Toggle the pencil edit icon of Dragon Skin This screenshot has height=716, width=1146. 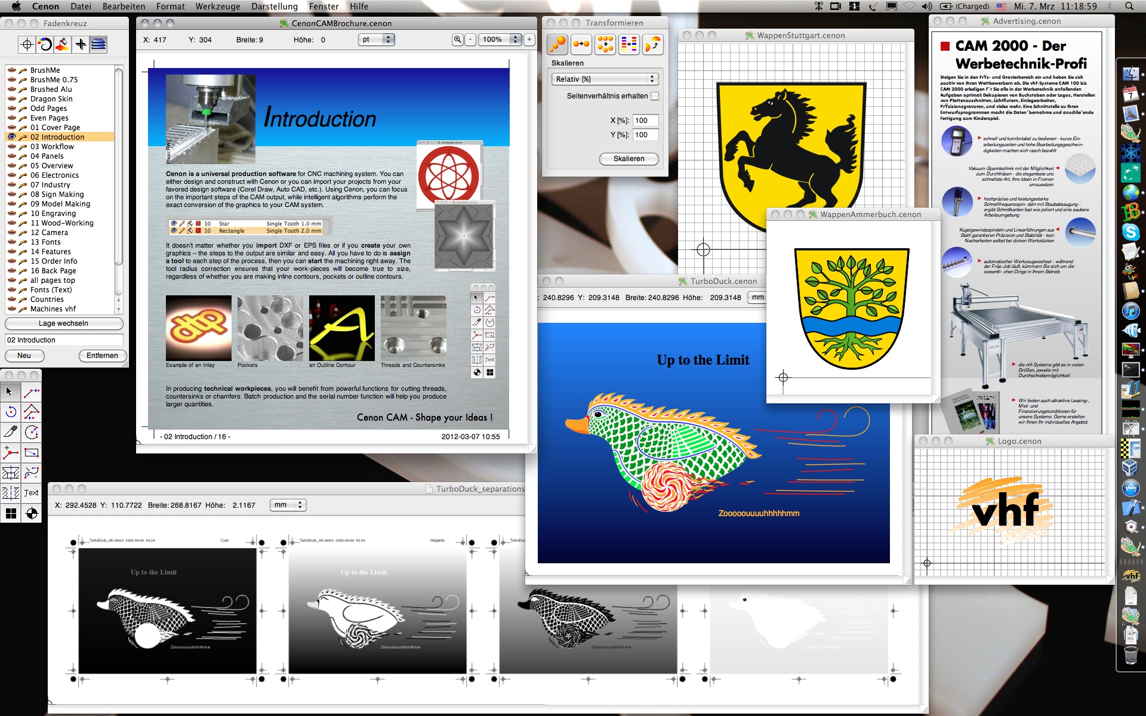pos(23,98)
